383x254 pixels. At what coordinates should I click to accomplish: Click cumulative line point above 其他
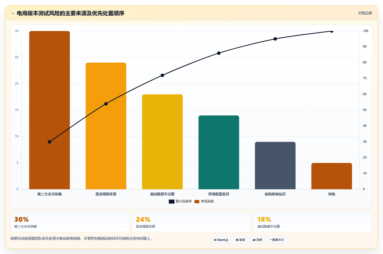point(331,31)
